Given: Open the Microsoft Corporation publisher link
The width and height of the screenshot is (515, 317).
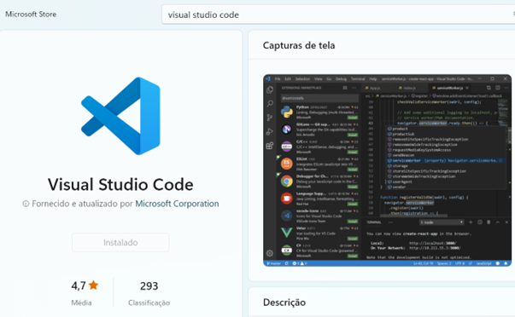Looking at the screenshot, I should (177, 204).
